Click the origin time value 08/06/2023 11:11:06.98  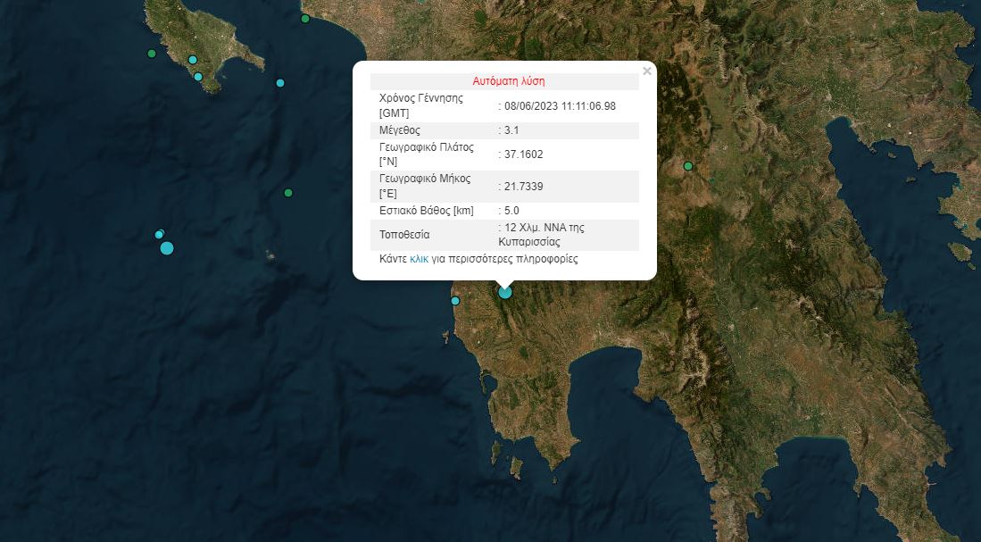tap(560, 106)
